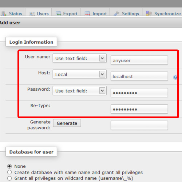Switch to the Settings tab label
Viewport: 182px width, 182px height.
pyautogui.click(x=131, y=14)
